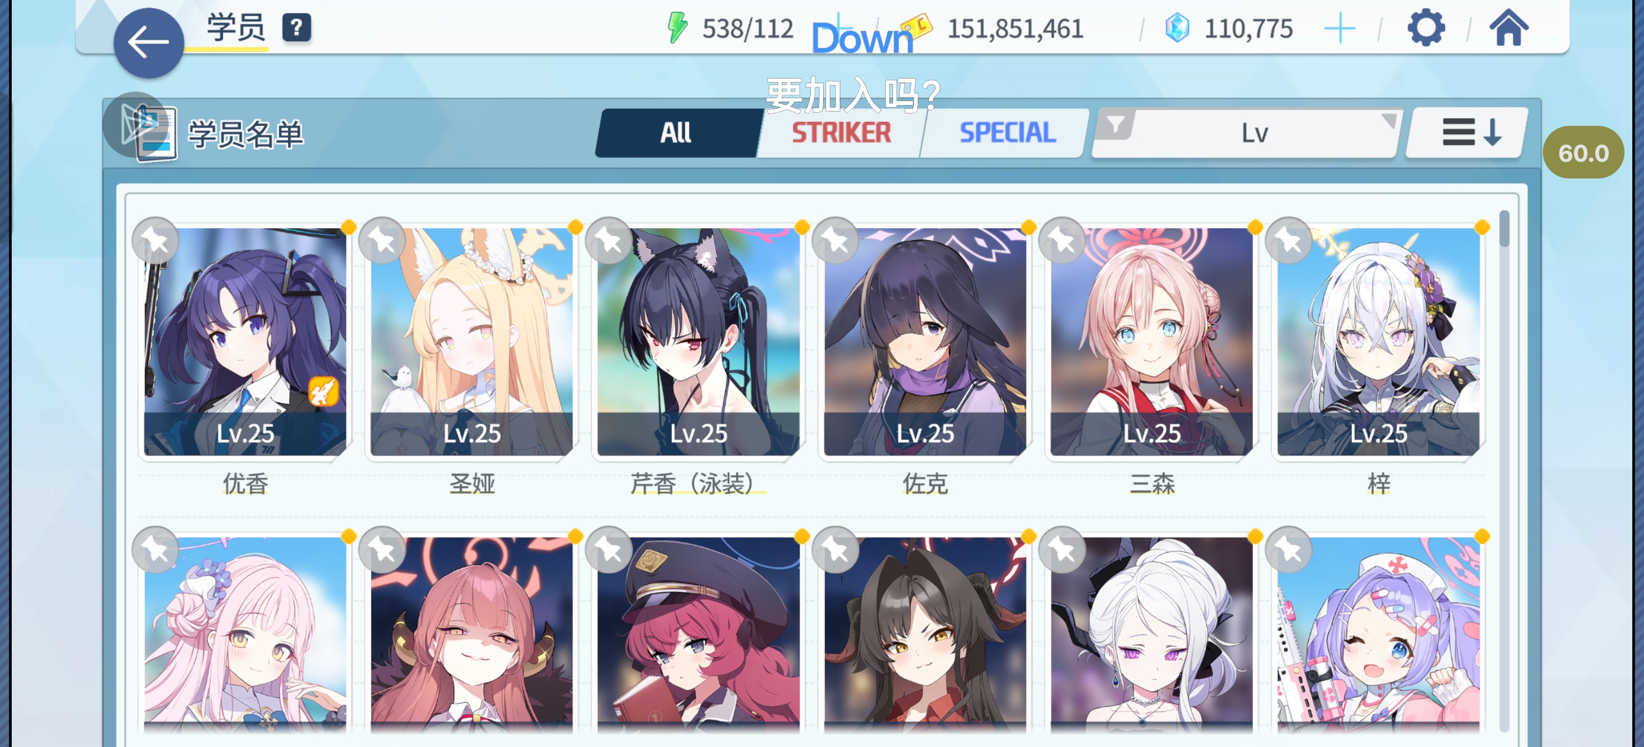This screenshot has height=747, width=1644.
Task: Switch to the STRIKER tab
Action: click(841, 133)
